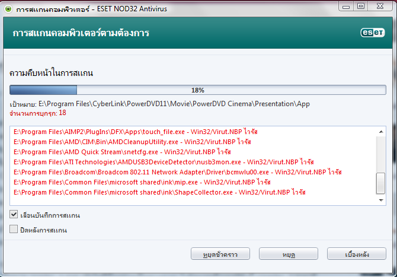Toggle the scroll scan log checkbox

click(x=14, y=214)
